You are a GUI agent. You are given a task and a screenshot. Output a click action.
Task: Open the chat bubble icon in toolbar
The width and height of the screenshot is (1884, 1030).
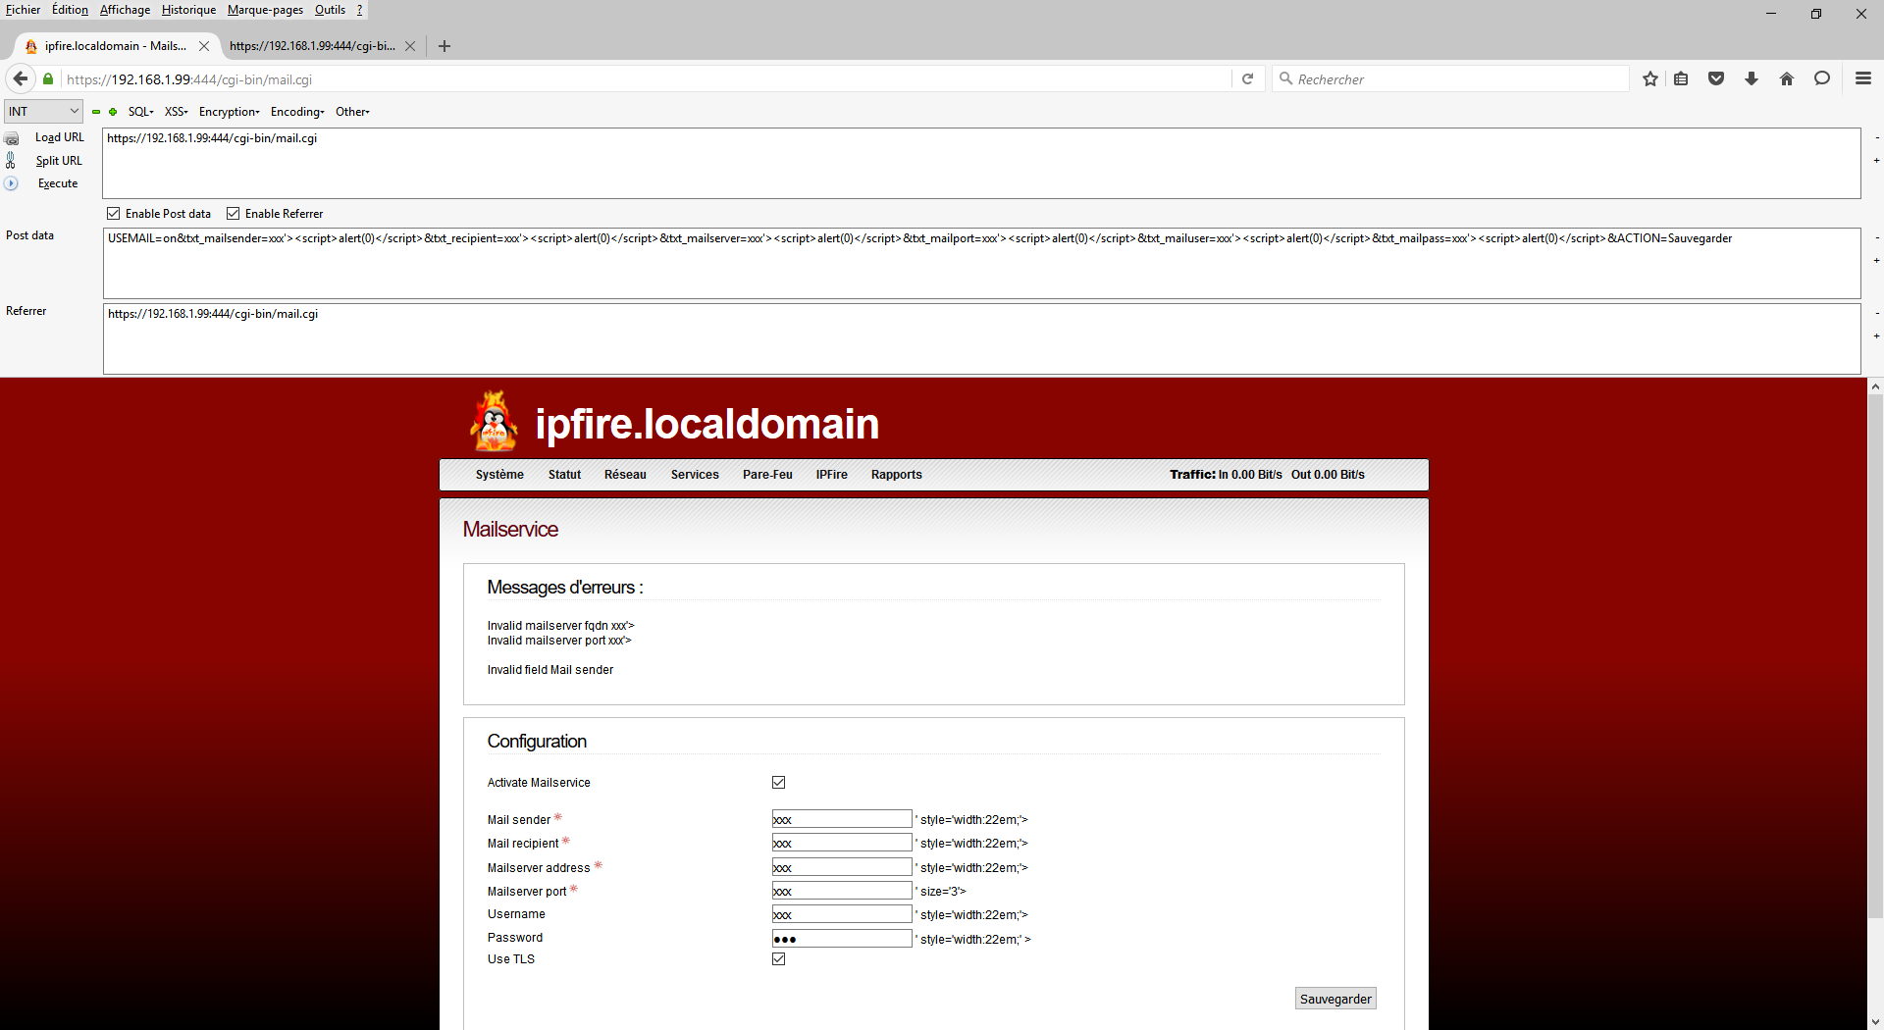point(1822,78)
